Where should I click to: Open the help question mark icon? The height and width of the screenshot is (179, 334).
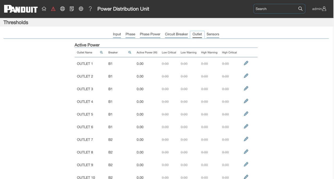pos(90,9)
